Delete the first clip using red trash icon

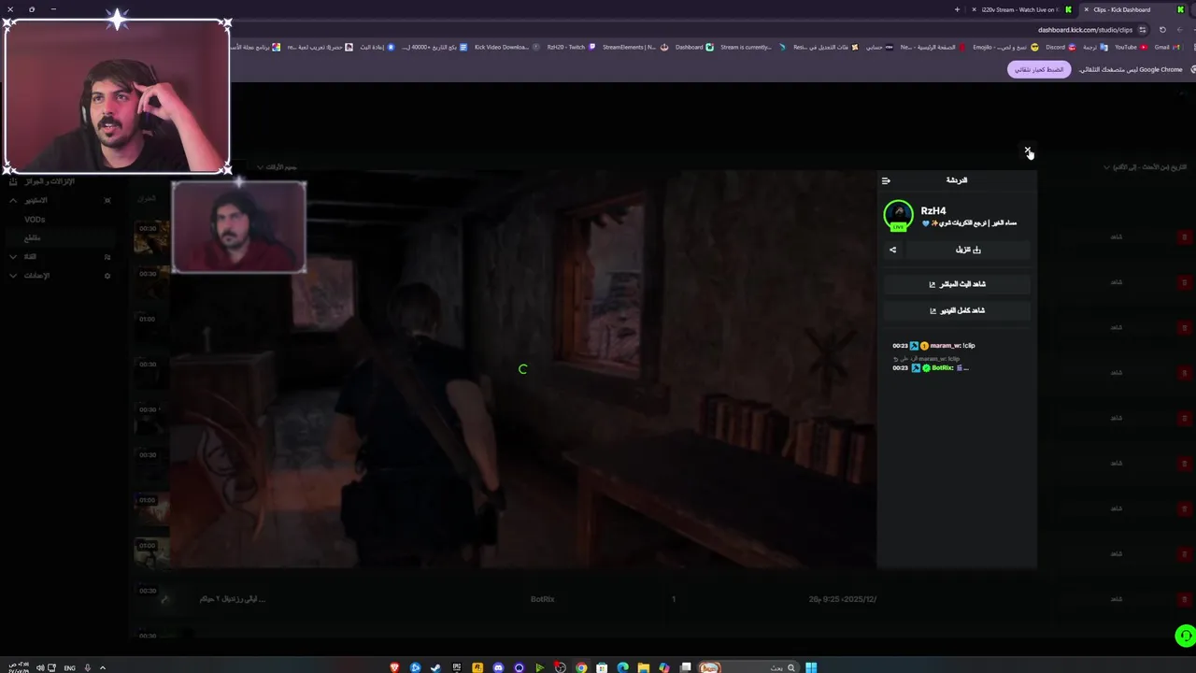[x=1185, y=236]
